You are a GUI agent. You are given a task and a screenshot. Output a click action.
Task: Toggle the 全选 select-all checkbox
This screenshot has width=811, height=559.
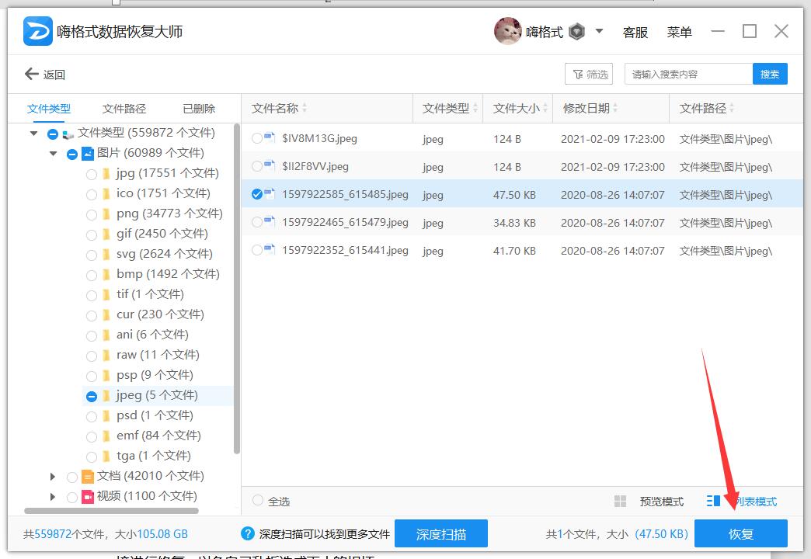tap(257, 501)
